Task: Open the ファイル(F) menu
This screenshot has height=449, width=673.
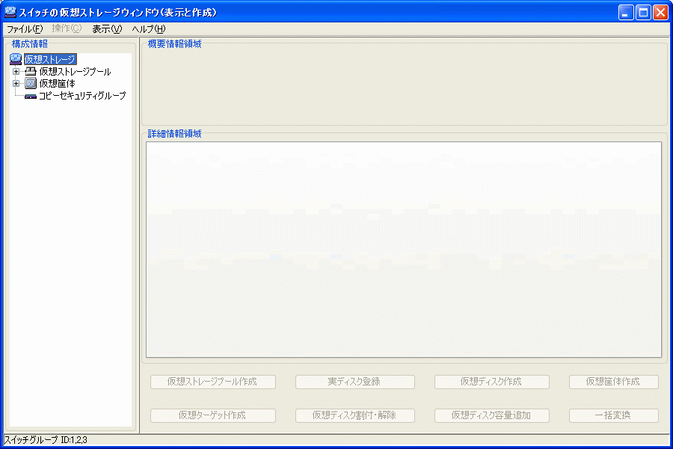Action: coord(25,28)
